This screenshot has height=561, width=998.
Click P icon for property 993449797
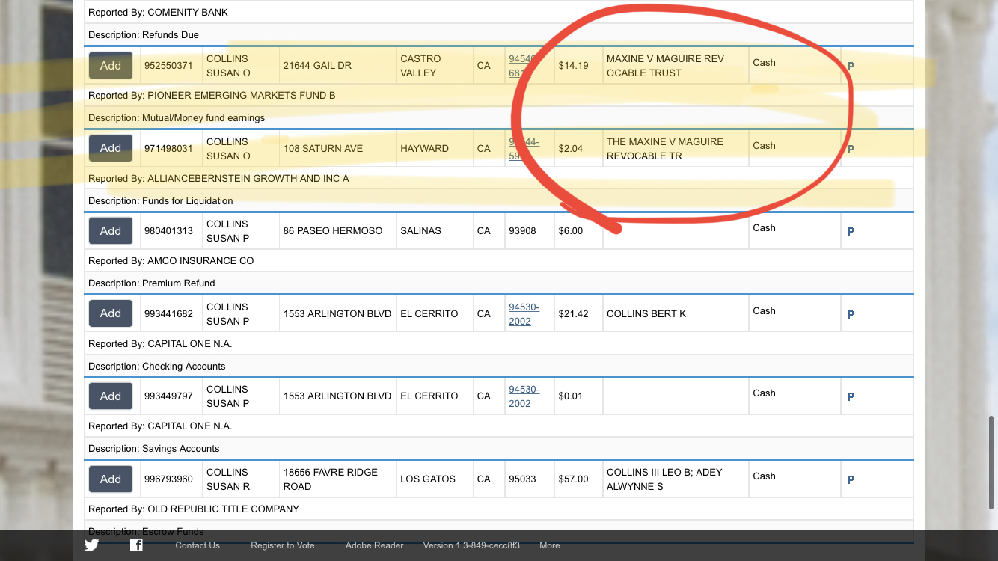pos(851,397)
